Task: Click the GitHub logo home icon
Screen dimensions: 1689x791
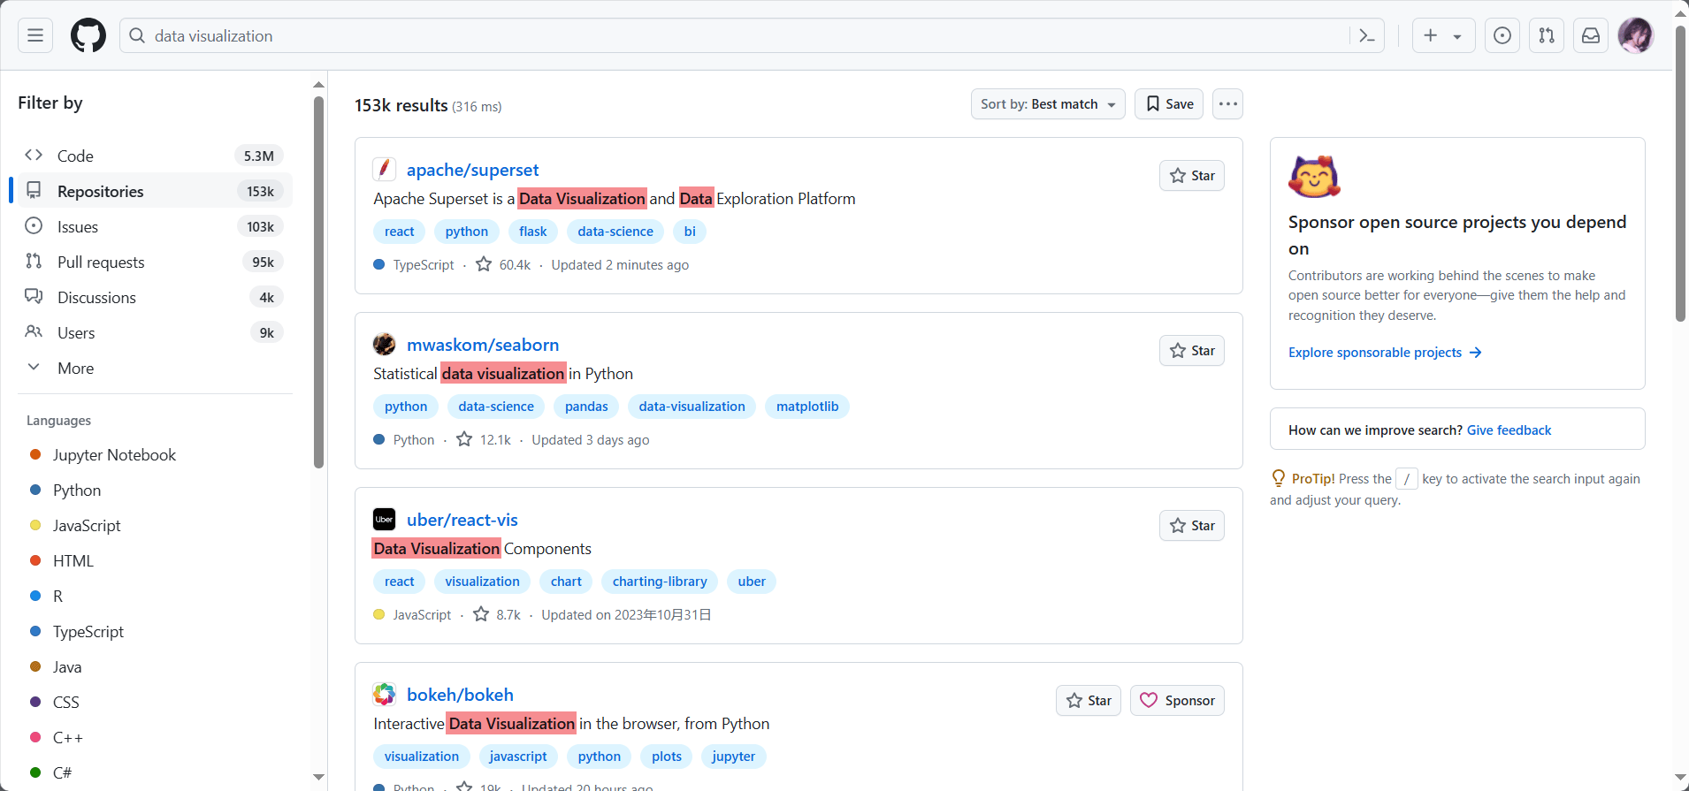Action: [x=88, y=35]
